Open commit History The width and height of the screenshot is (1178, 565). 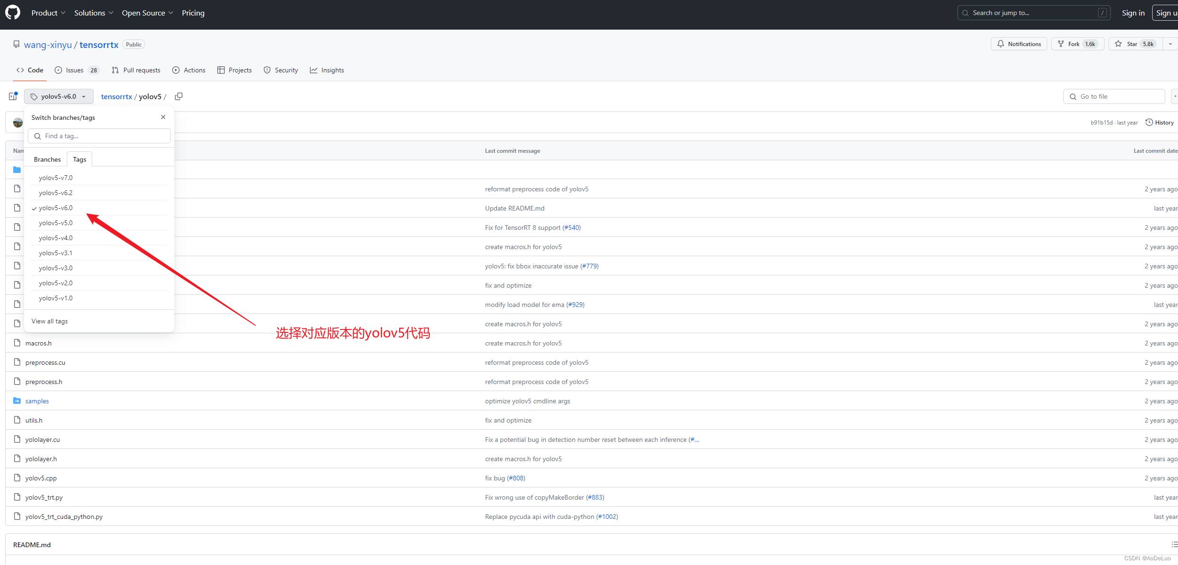coord(1160,122)
